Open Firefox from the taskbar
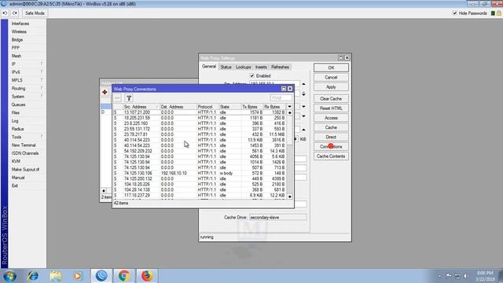503x283 pixels. [x=147, y=276]
